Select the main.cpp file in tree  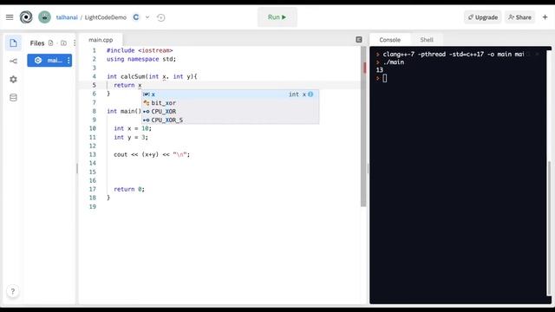pyautogui.click(x=49, y=61)
